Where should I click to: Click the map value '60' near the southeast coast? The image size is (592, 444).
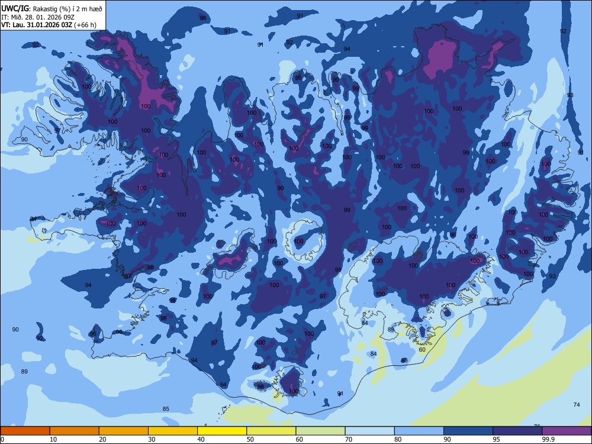point(422,350)
